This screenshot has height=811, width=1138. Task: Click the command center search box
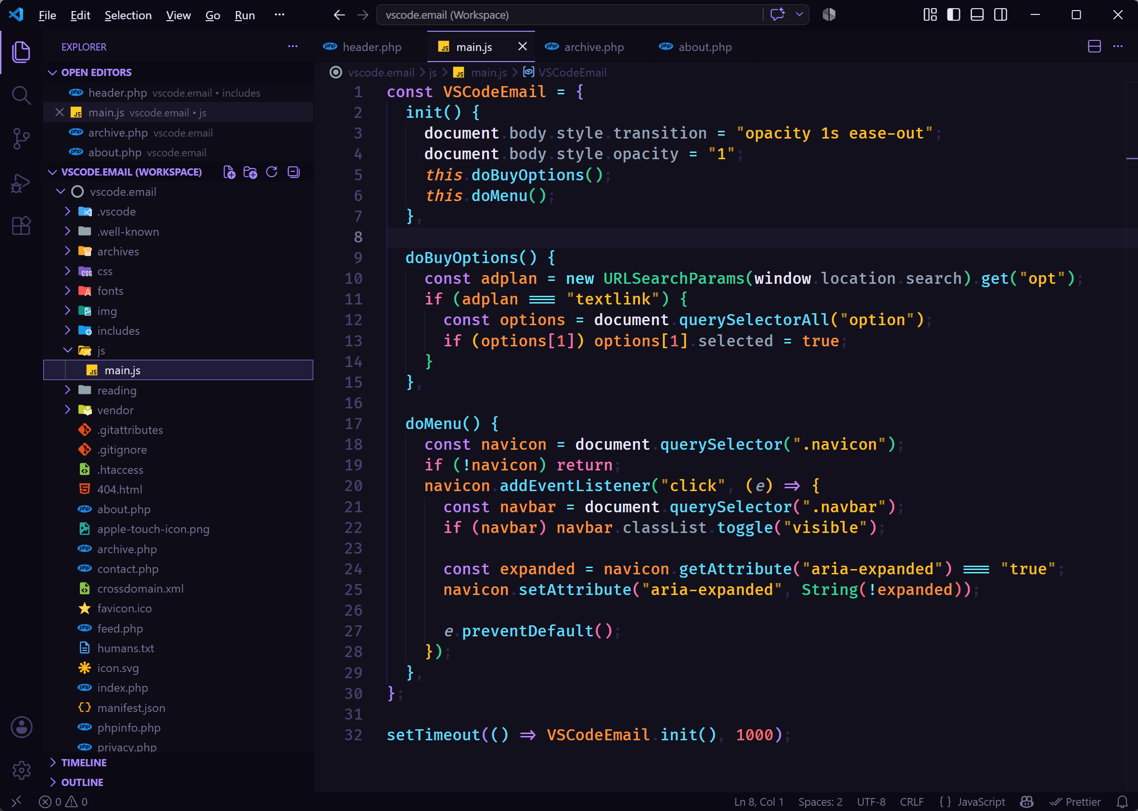[x=570, y=15]
